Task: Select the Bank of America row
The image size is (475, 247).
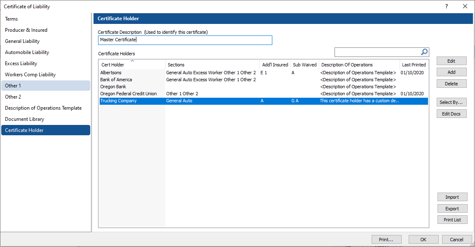Action: click(264, 80)
